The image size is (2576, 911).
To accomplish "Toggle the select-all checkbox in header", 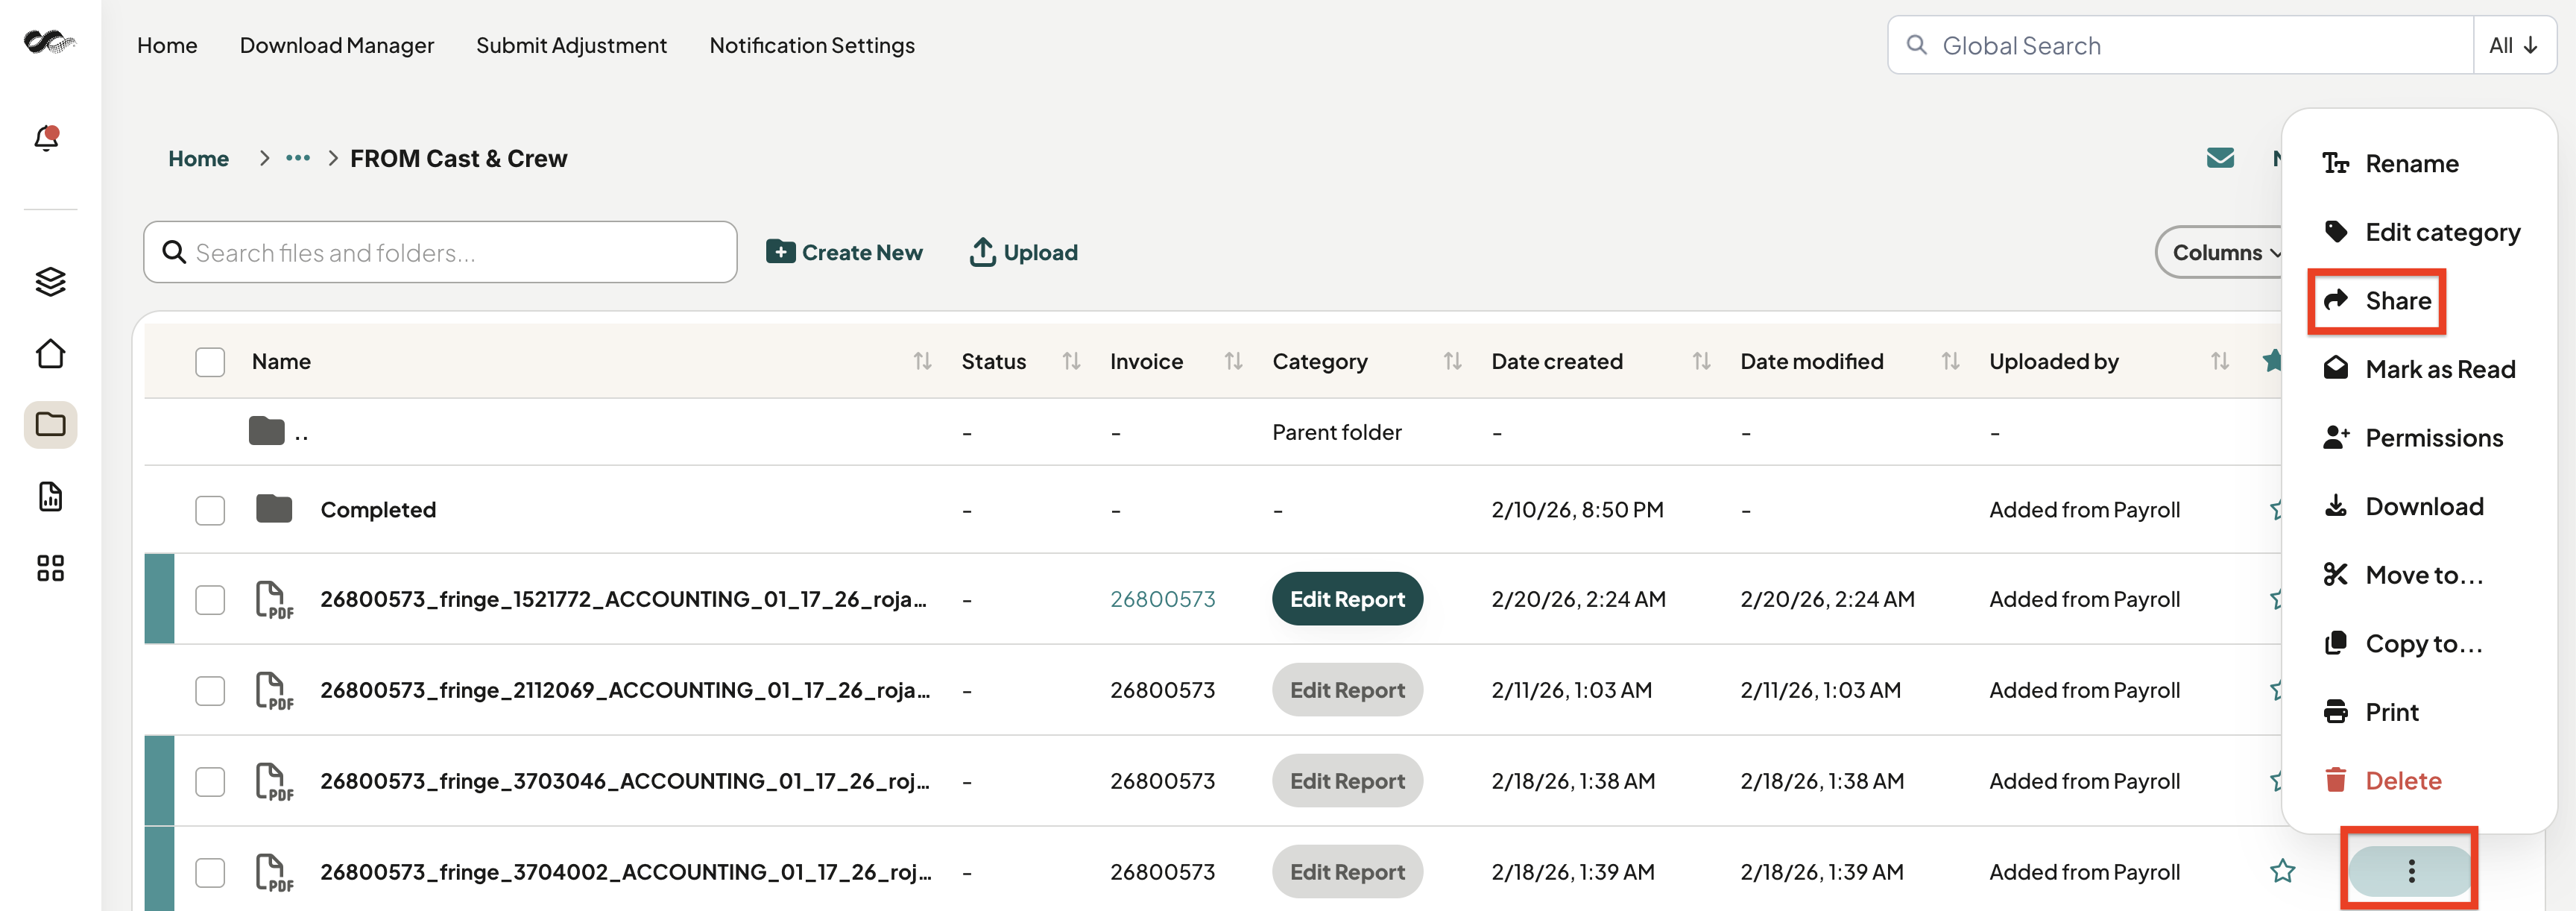I will 210,362.
